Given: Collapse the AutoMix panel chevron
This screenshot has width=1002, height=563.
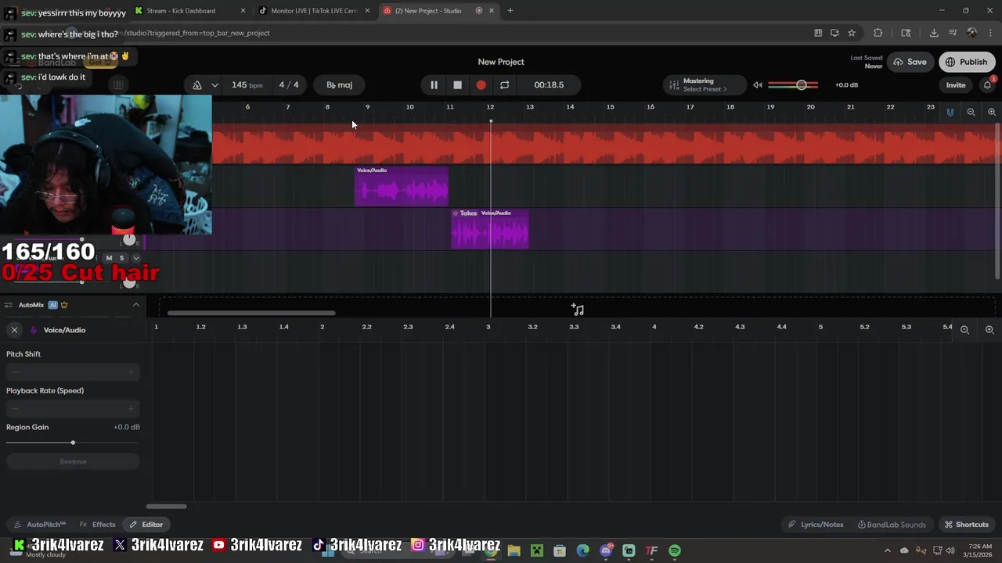Looking at the screenshot, I should coord(135,305).
